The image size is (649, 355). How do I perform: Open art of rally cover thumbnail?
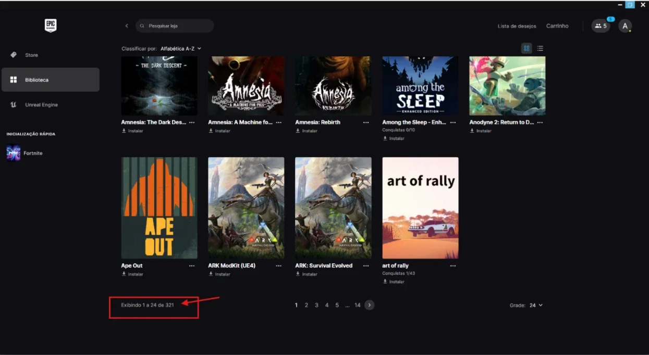[421, 208]
